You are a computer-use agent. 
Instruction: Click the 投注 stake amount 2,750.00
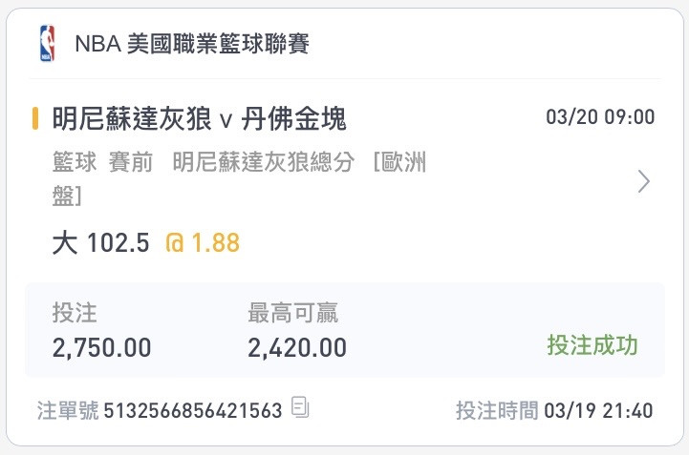pos(101,348)
